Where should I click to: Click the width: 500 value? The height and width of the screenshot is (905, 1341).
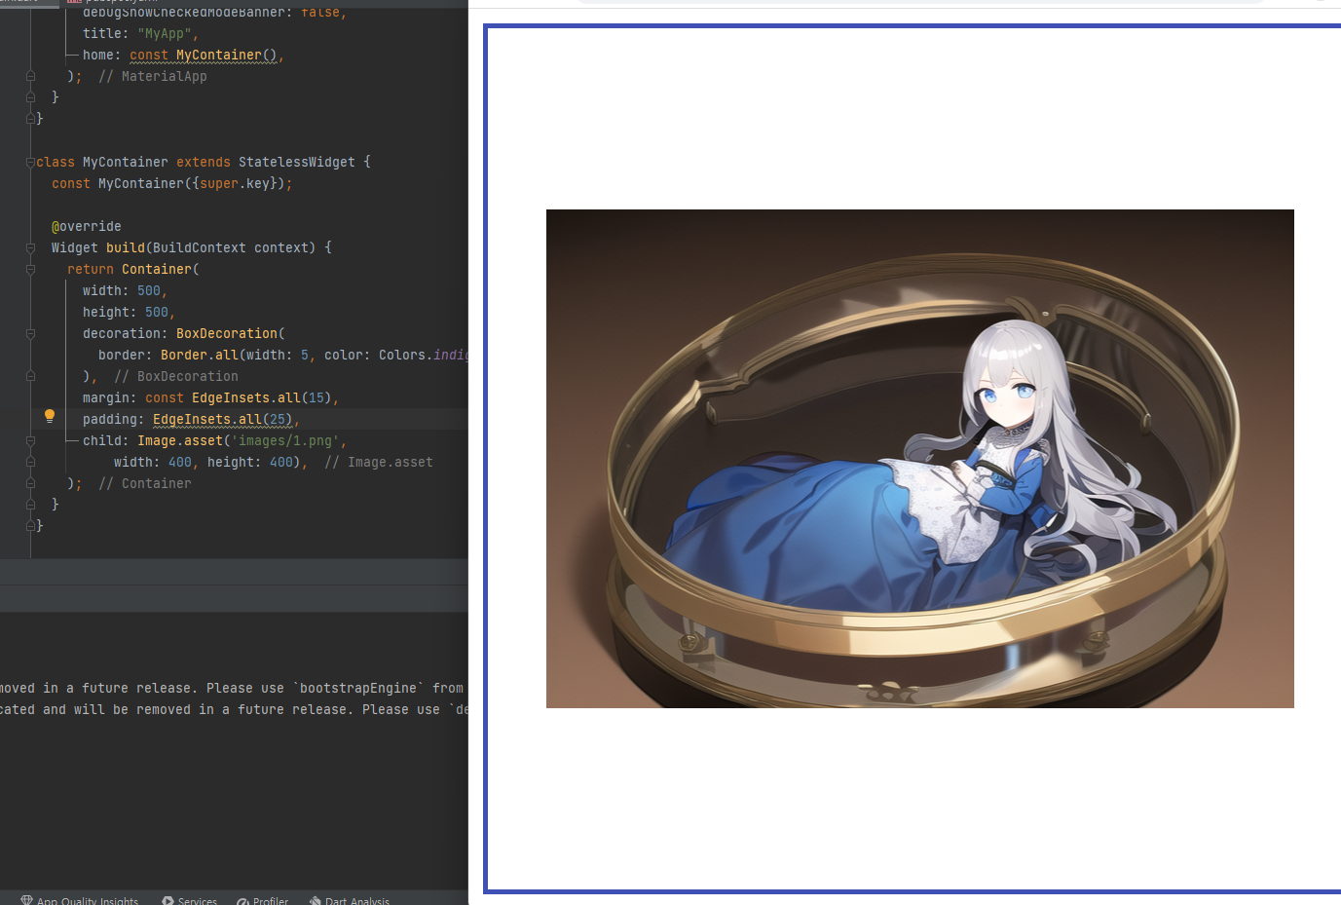point(149,290)
